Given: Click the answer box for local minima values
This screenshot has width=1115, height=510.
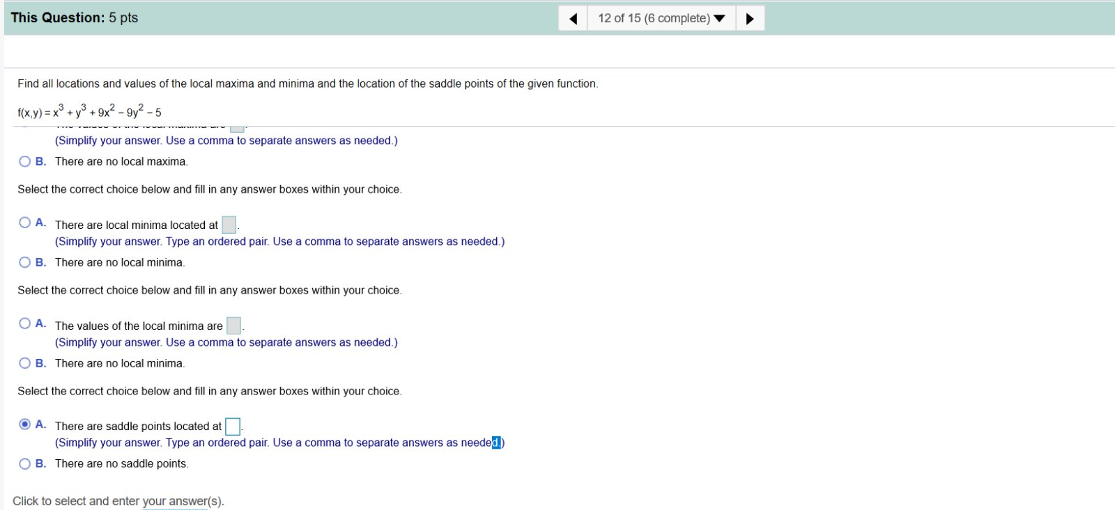Looking at the screenshot, I should [234, 326].
